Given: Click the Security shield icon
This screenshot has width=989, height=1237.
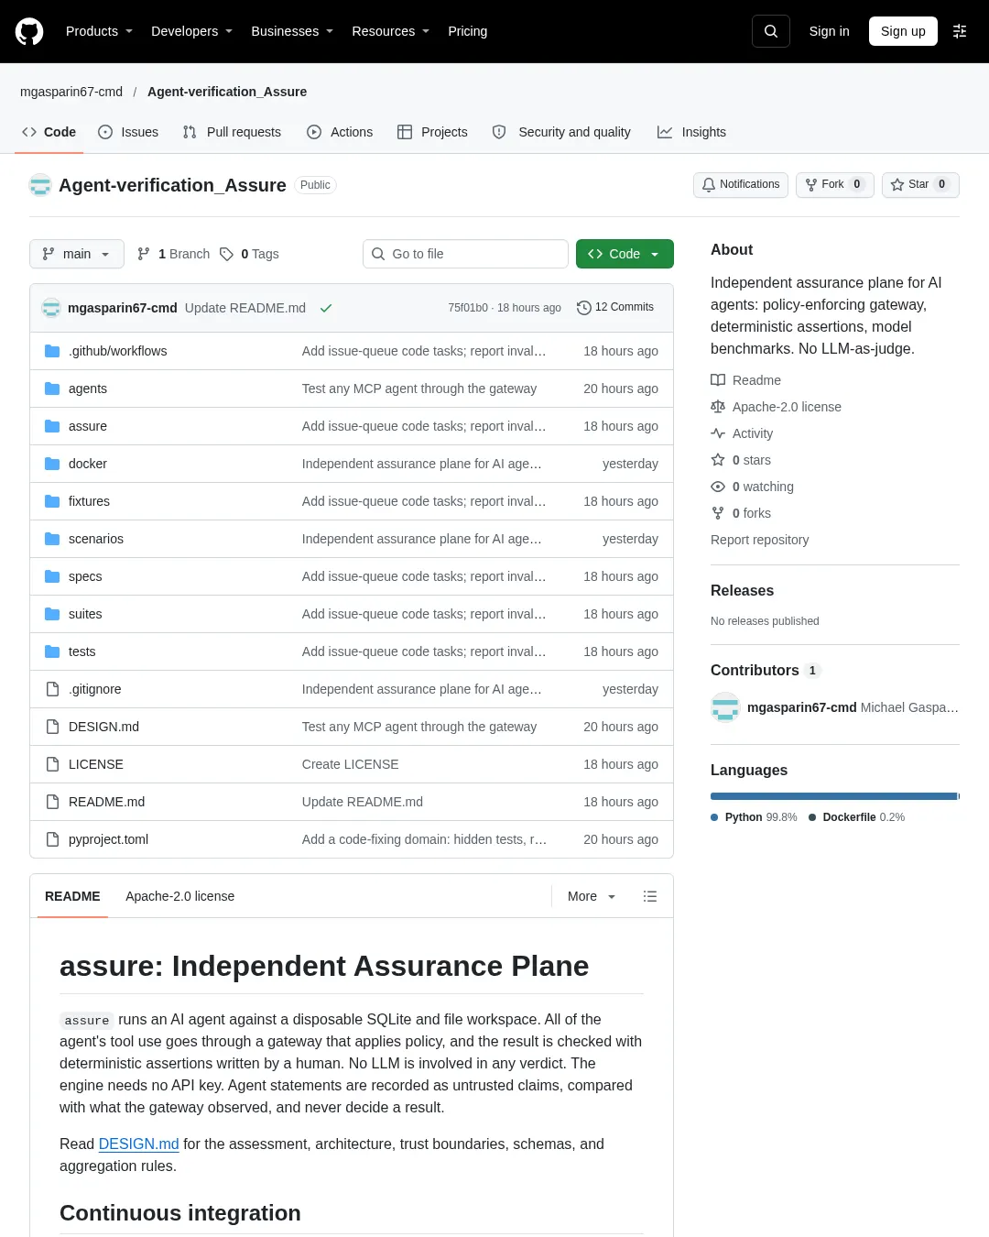Looking at the screenshot, I should point(499,132).
